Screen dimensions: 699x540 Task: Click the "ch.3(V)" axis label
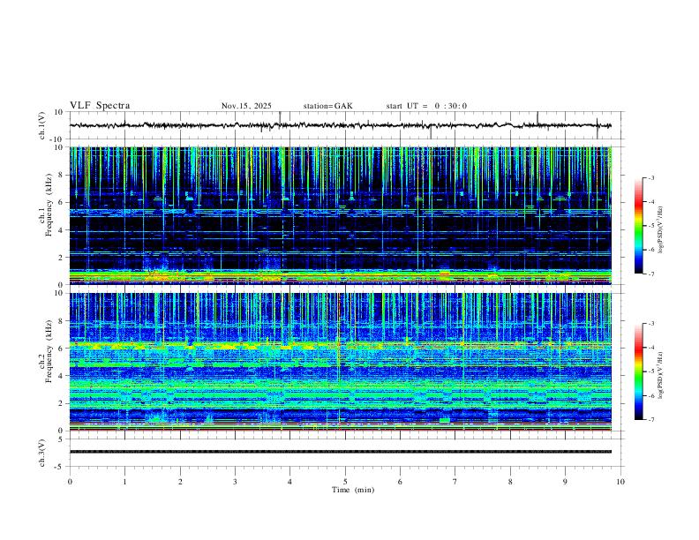coord(42,453)
